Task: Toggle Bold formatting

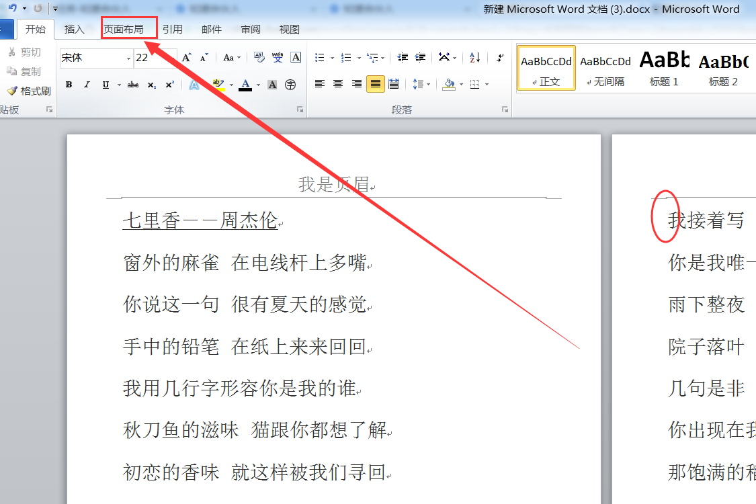Action: (69, 85)
